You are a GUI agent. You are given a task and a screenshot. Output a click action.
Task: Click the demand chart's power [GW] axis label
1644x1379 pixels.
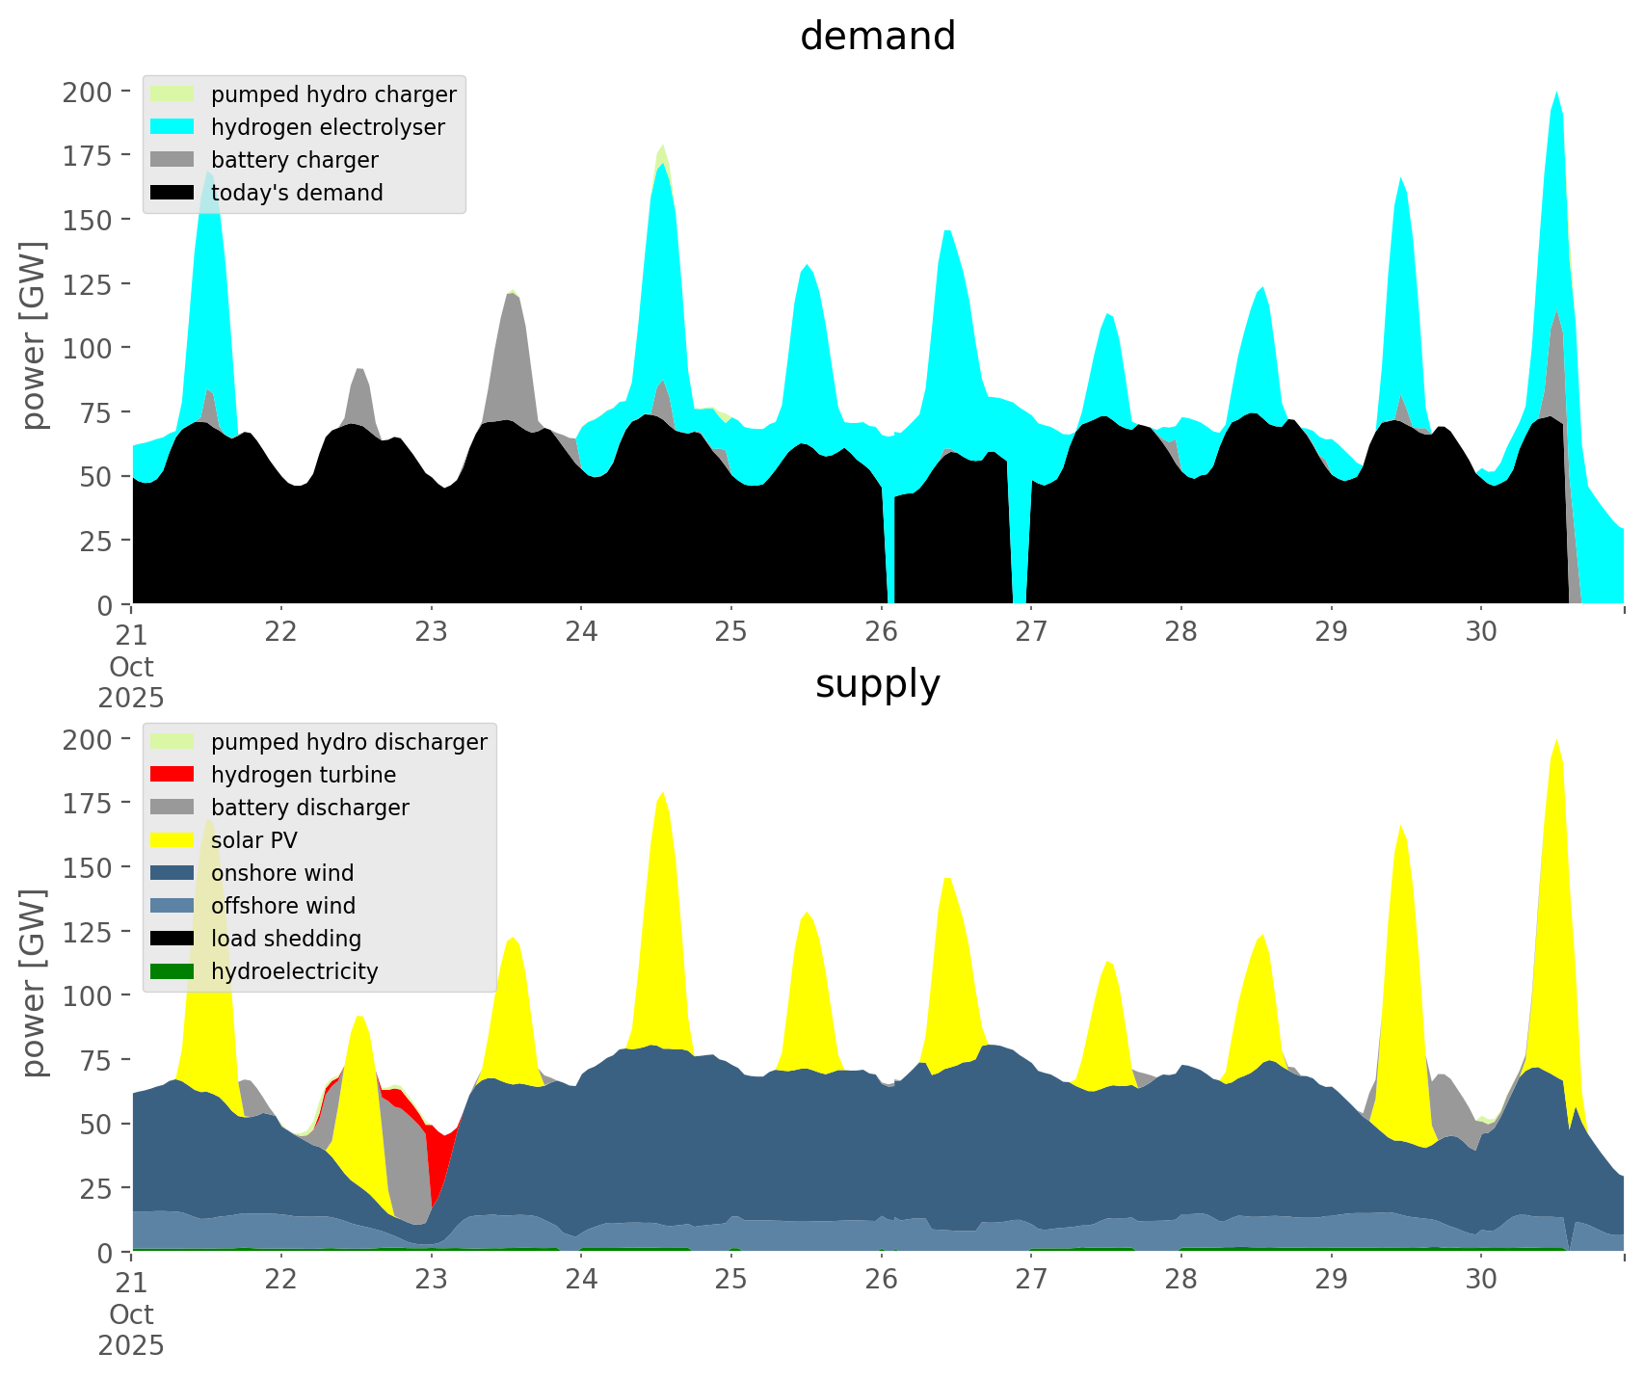coord(34,335)
